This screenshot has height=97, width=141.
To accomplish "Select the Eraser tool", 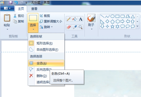I will coord(69,27).
